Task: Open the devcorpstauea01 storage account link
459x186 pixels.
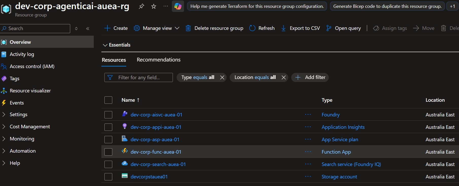Action: click(x=149, y=177)
